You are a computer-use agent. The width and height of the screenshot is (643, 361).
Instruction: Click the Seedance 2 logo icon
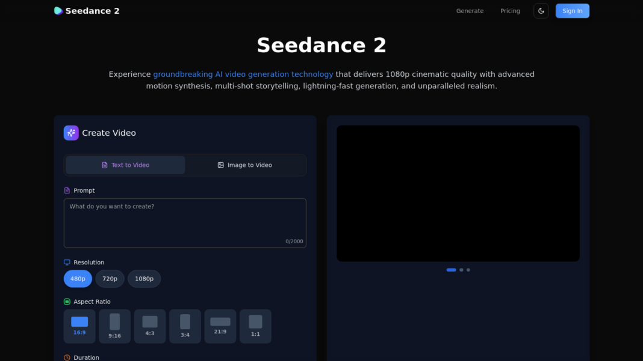(x=58, y=11)
